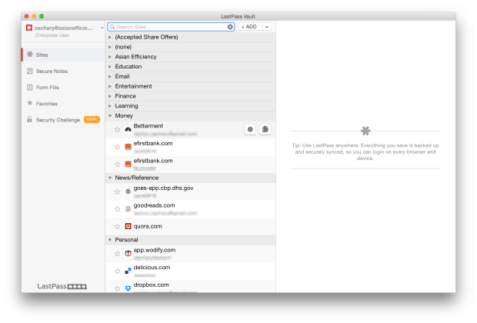Click the orange badge beside Security Challenge

click(x=92, y=119)
